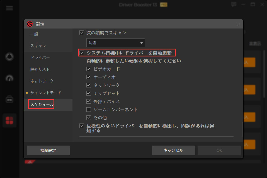Enable the ゲームコンポーネント checkbox

pos(89,109)
